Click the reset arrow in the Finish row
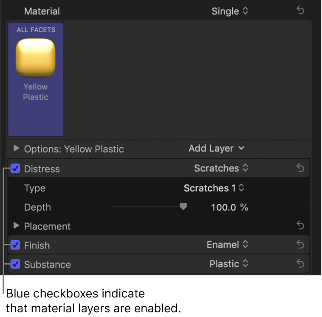Image resolution: width=322 pixels, height=317 pixels. pos(300,245)
